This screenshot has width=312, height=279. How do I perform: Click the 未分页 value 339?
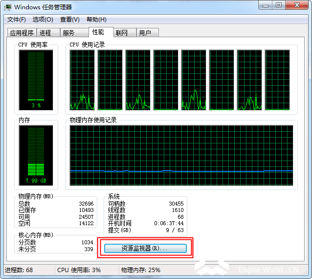pyautogui.click(x=89, y=249)
